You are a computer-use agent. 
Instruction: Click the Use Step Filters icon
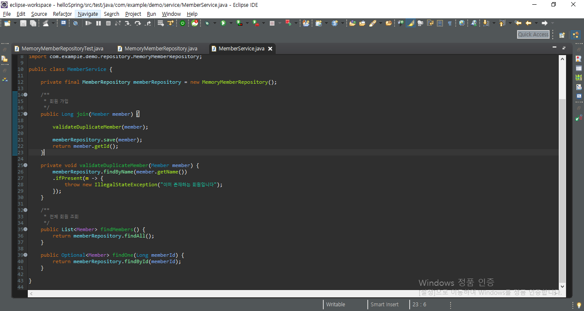coord(171,23)
